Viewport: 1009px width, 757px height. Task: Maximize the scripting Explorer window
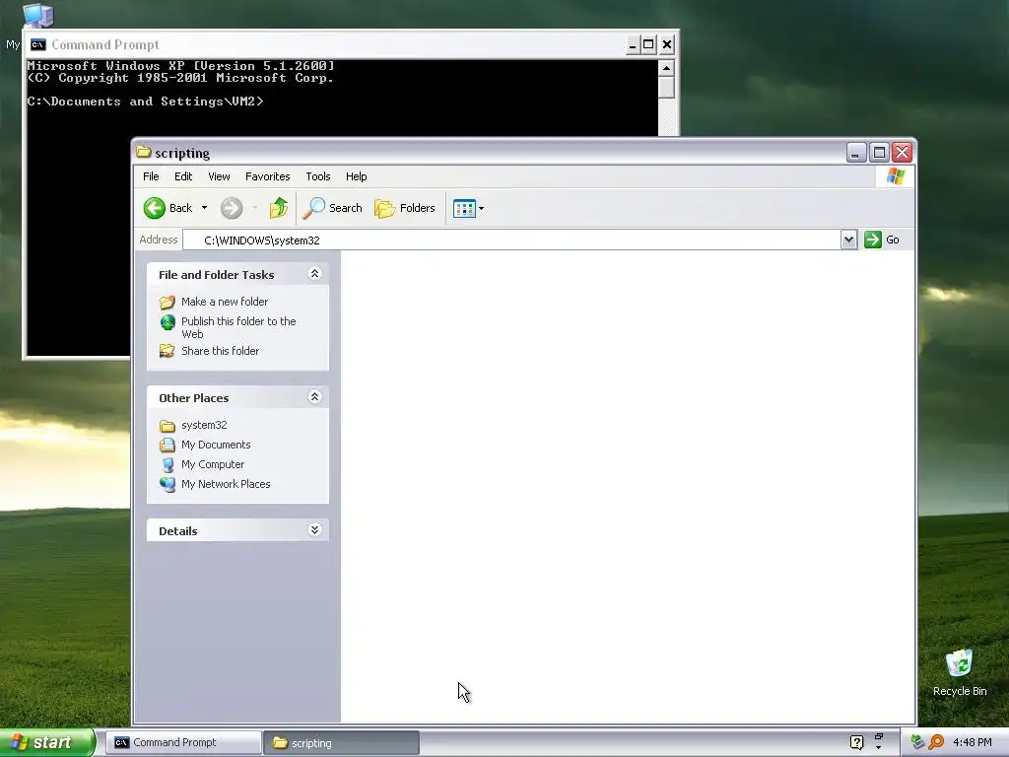click(x=879, y=153)
